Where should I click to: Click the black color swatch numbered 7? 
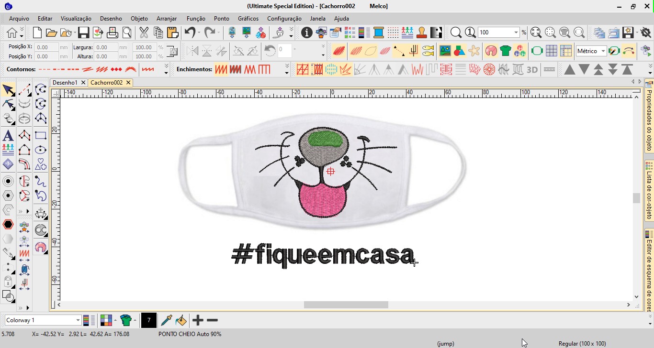click(149, 320)
